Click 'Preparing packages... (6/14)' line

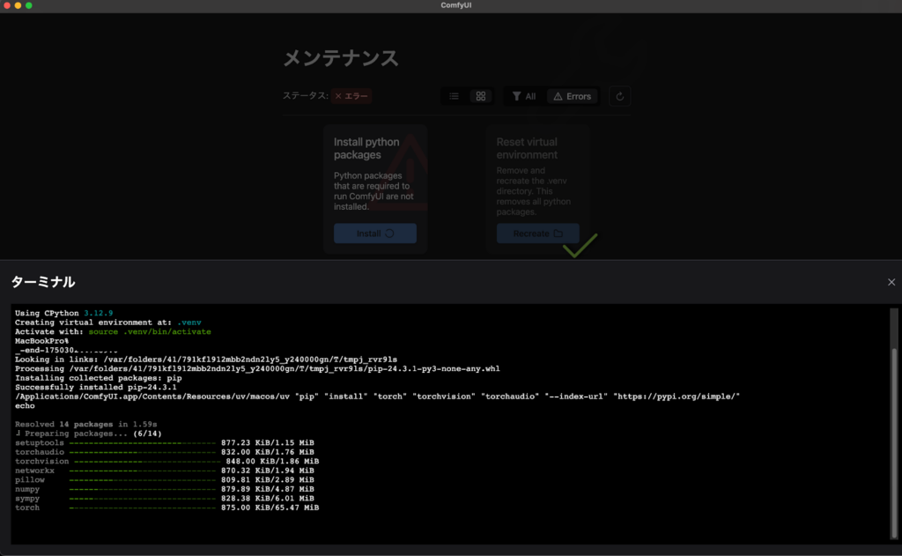[89, 434]
